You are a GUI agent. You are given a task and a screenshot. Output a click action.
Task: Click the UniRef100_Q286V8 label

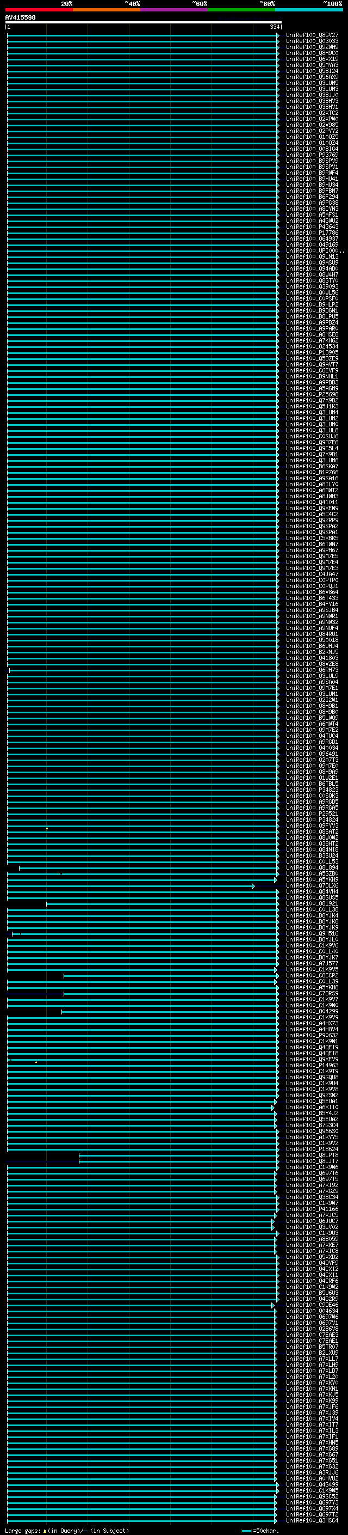coord(312,1328)
